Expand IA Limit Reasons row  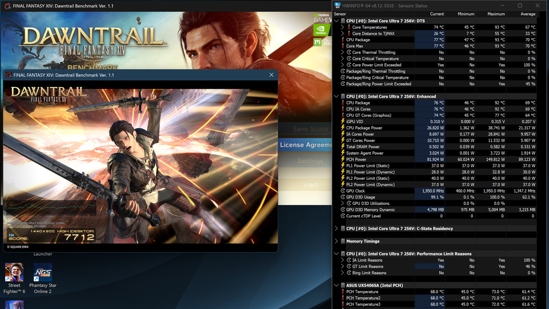(x=343, y=260)
